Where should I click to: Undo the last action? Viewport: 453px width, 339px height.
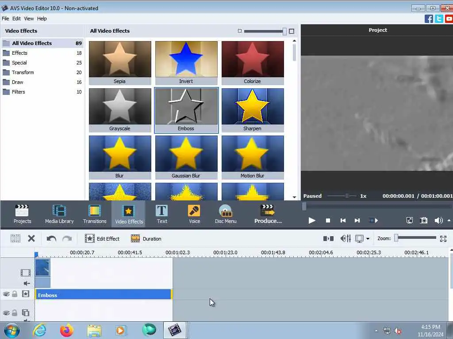[51, 239]
